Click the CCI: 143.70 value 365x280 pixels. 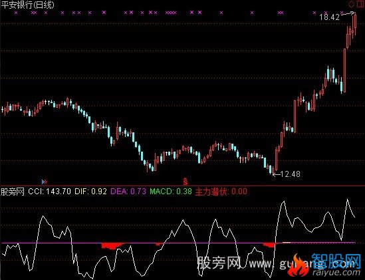[x=50, y=192]
